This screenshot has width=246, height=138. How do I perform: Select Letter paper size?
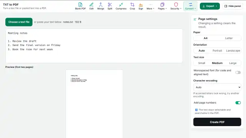[229, 38]
